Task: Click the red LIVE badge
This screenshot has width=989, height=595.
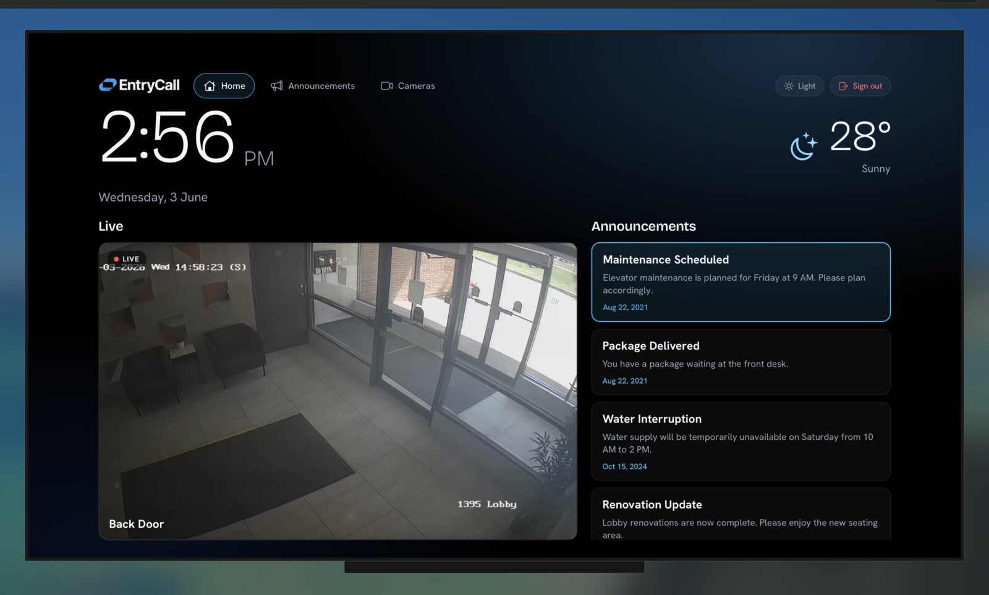Action: pyautogui.click(x=127, y=259)
